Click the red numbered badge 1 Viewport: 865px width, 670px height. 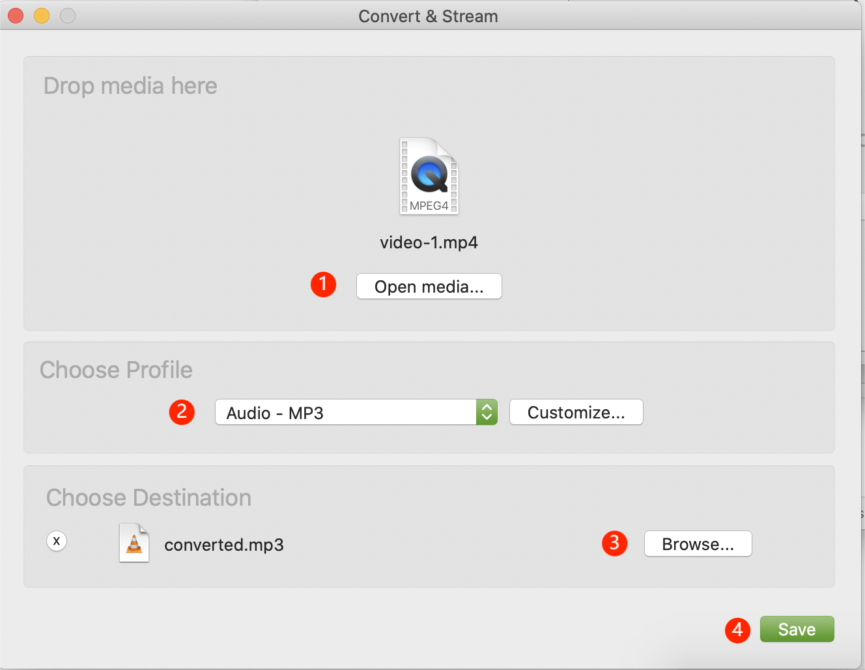[x=323, y=285]
